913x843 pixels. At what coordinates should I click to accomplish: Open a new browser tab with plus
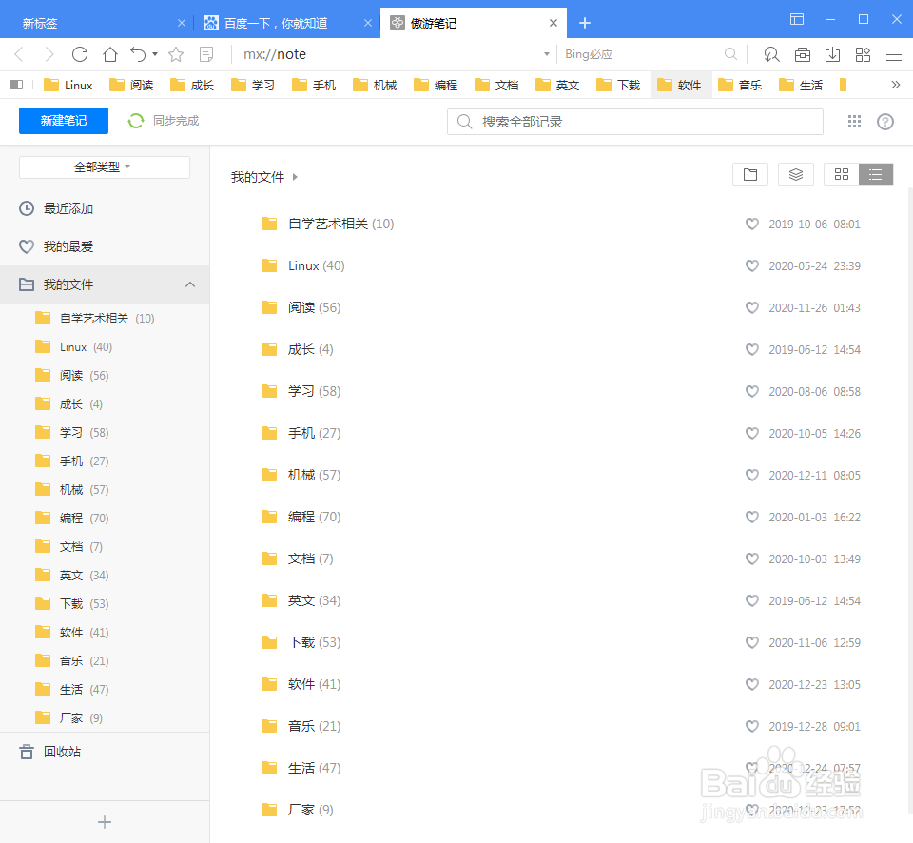[x=585, y=23]
